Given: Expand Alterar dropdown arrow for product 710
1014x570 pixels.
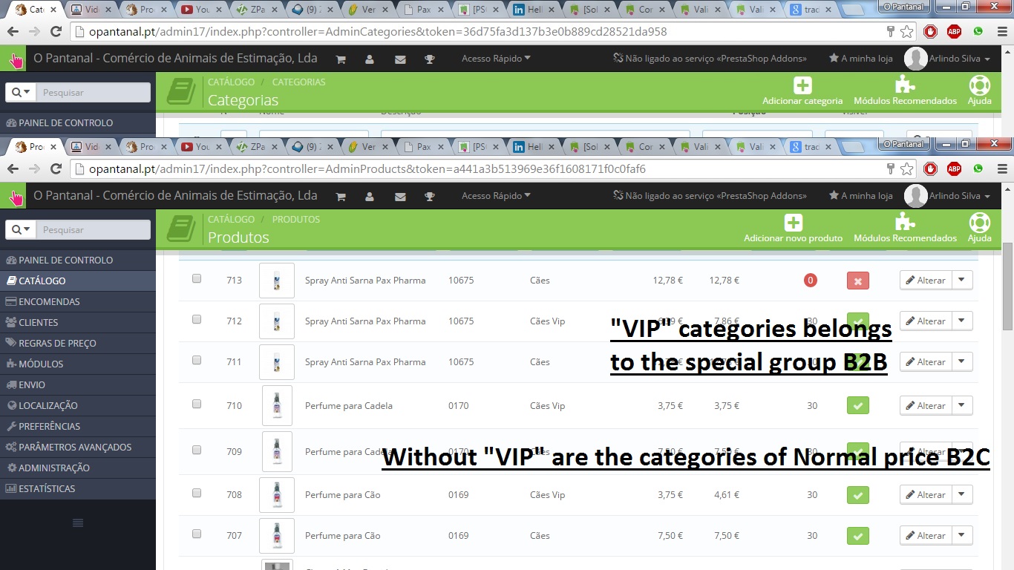Looking at the screenshot, I should pos(962,405).
